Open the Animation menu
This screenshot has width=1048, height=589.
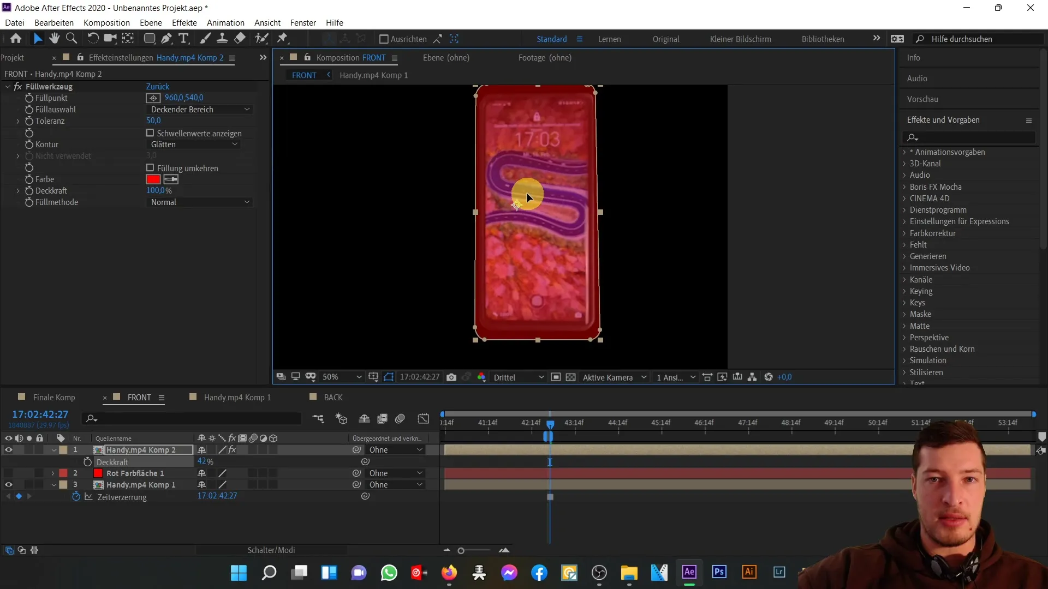point(225,22)
